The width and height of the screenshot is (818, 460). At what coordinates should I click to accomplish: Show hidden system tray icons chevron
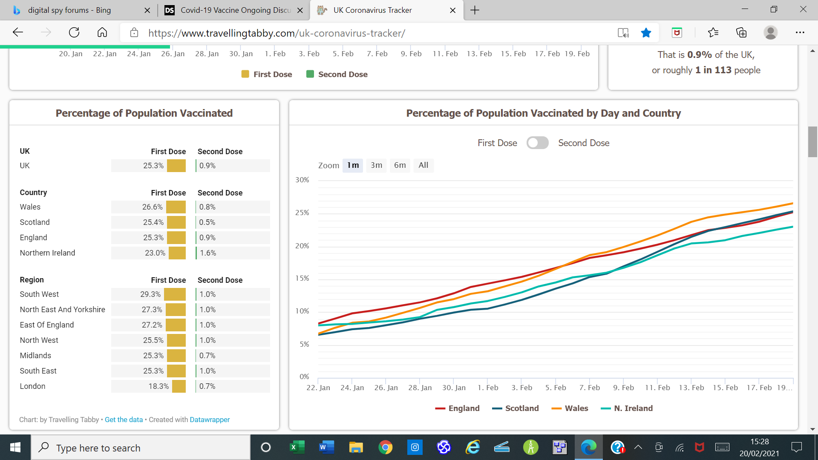coord(638,447)
